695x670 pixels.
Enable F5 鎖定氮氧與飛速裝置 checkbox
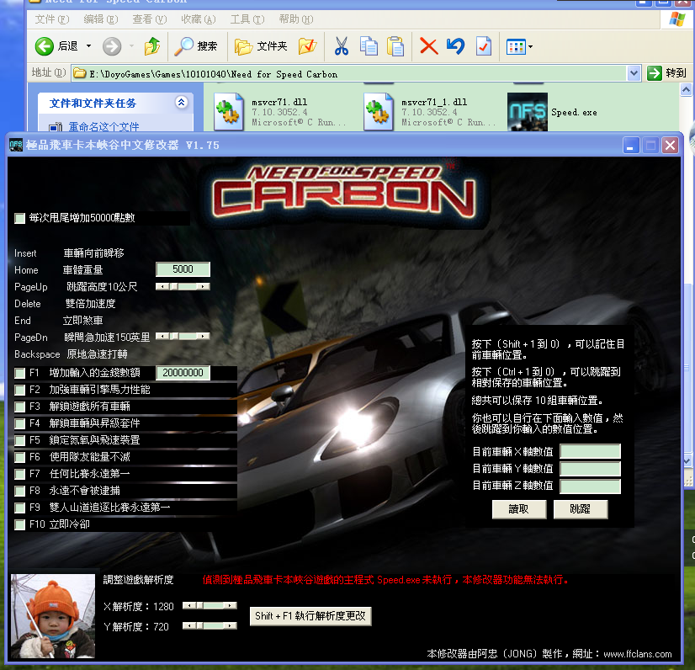coord(20,440)
